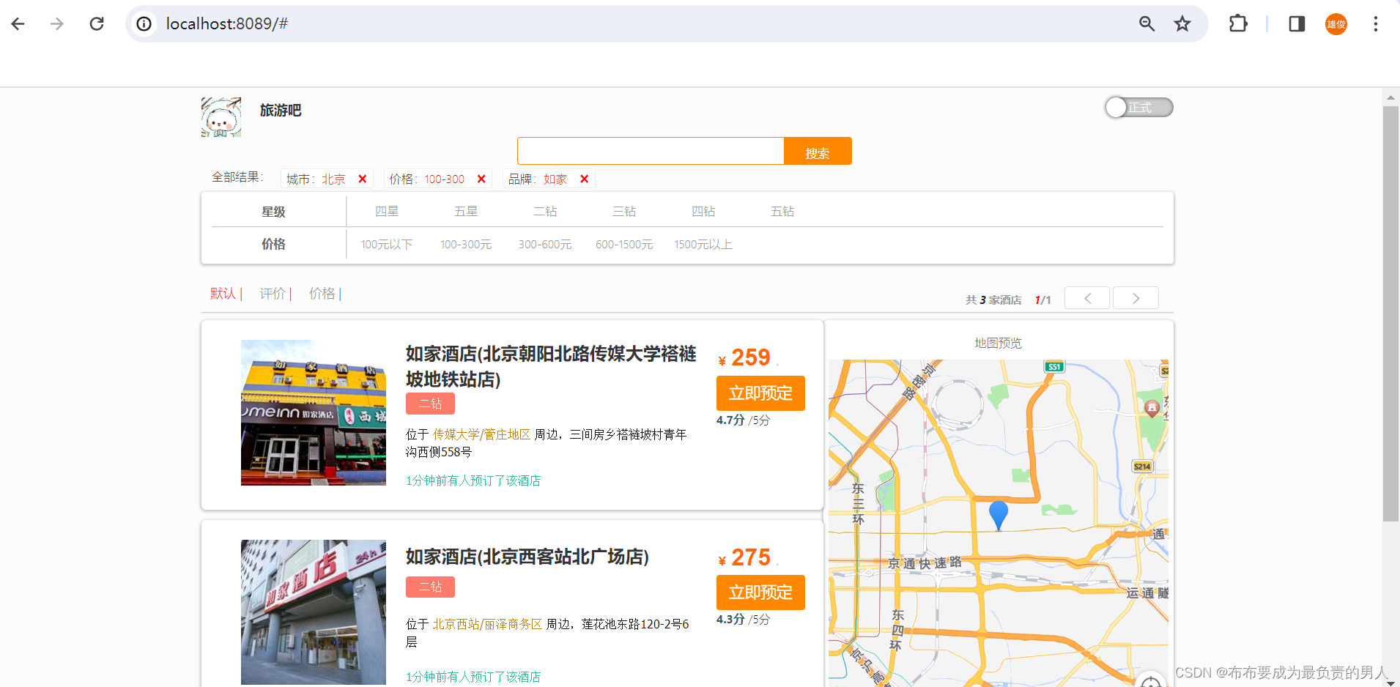This screenshot has height=687, width=1400.
Task: Click the red hotel marker on map
Action: [x=1152, y=408]
